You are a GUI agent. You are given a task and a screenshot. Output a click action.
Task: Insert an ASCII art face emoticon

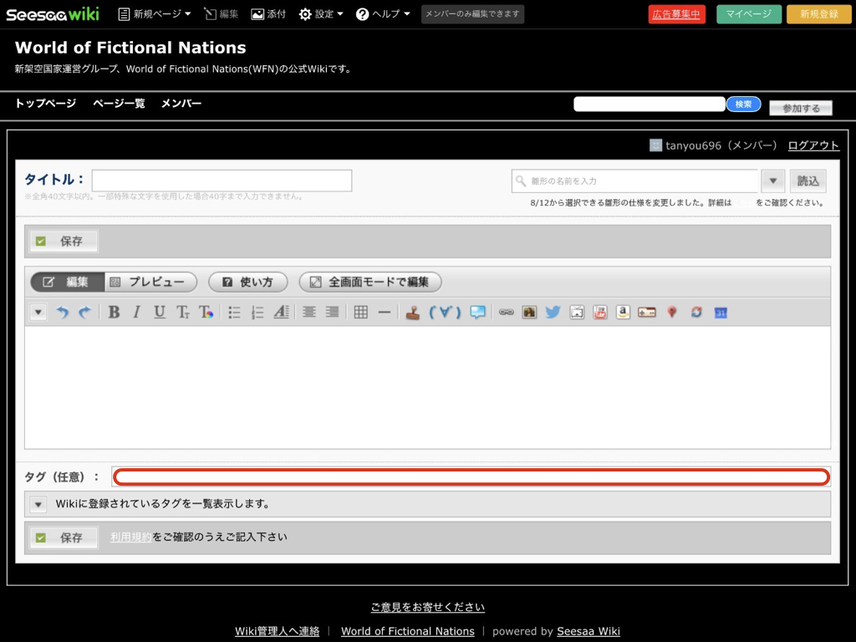445,313
